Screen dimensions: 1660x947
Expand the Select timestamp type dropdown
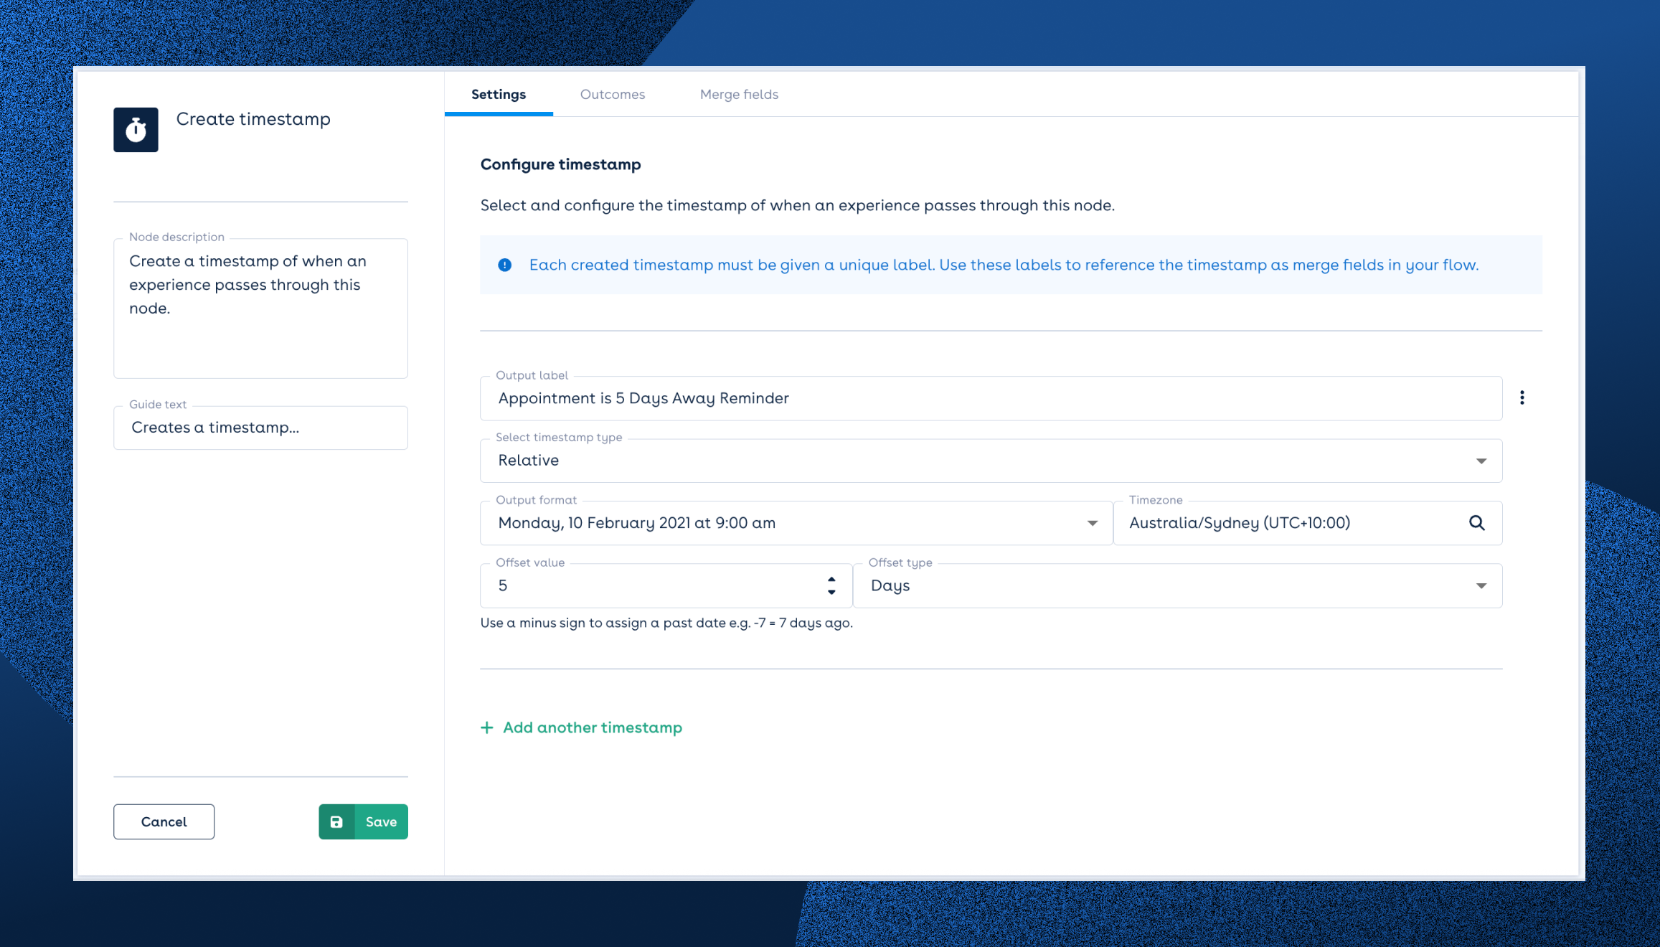pos(1481,461)
